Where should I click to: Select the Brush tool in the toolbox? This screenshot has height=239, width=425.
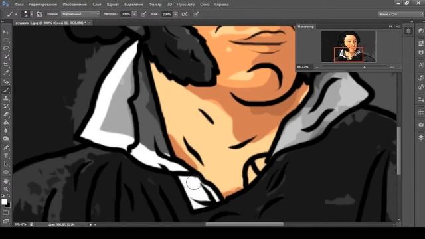click(6, 90)
